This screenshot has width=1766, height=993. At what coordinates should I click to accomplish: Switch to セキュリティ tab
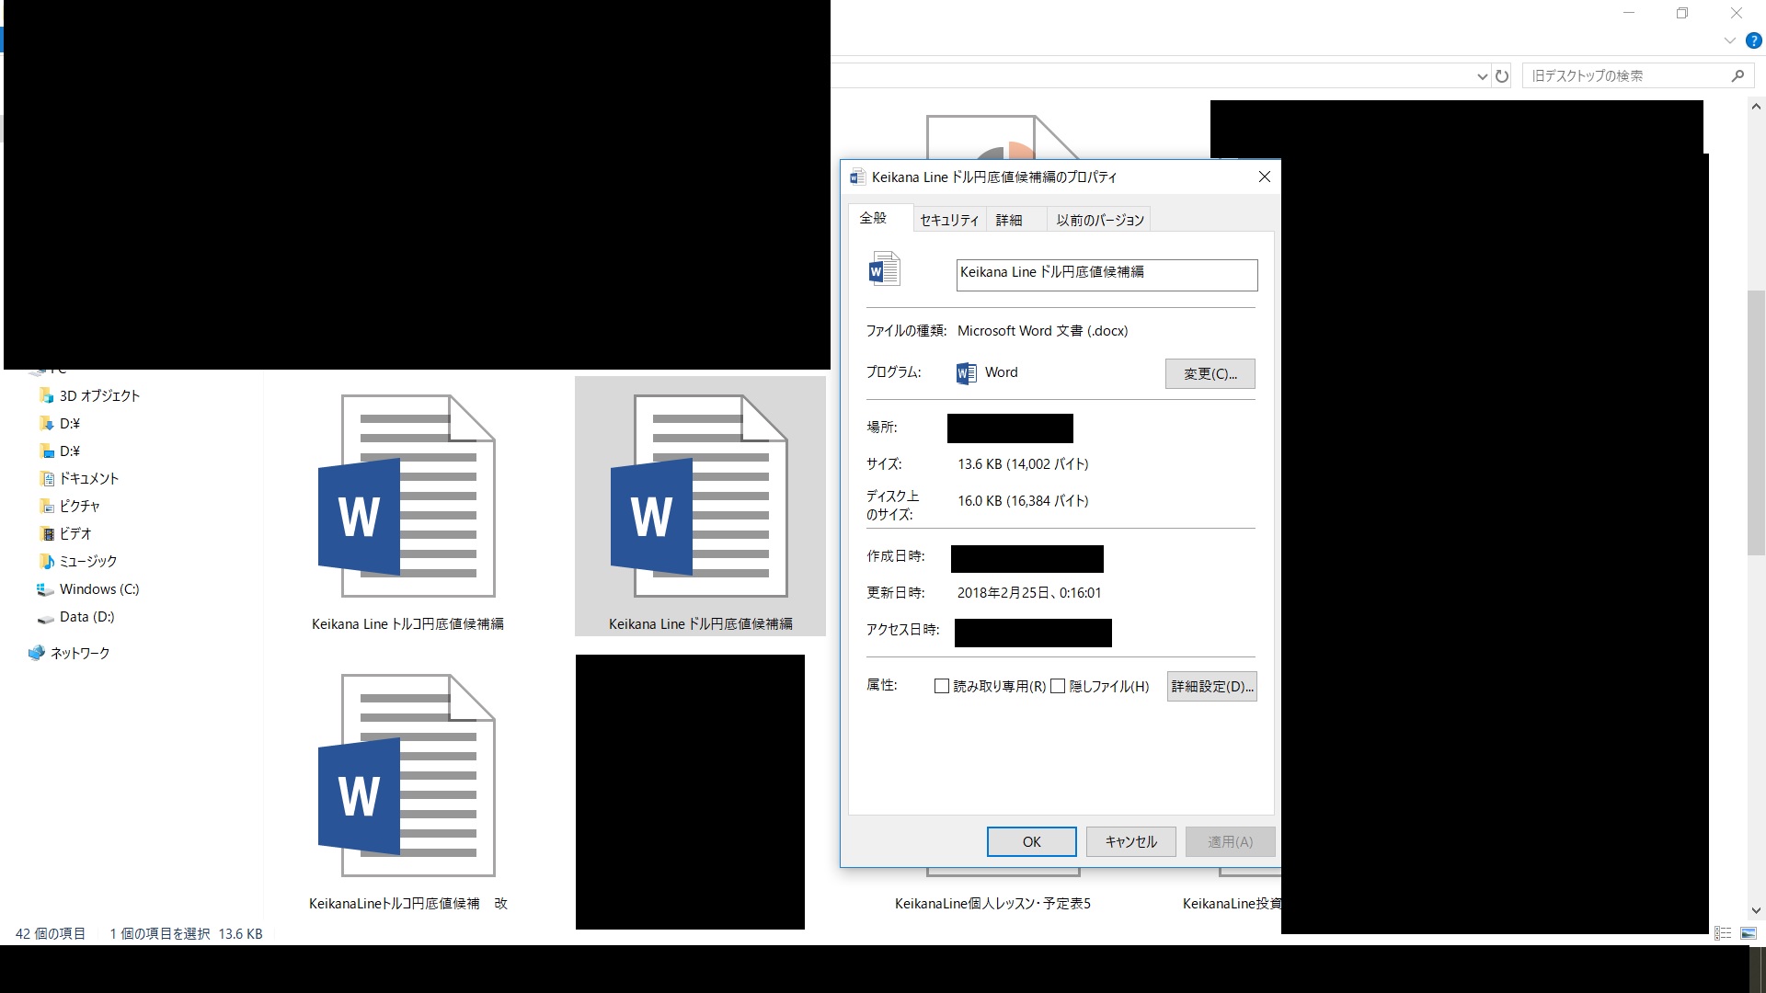pos(949,220)
